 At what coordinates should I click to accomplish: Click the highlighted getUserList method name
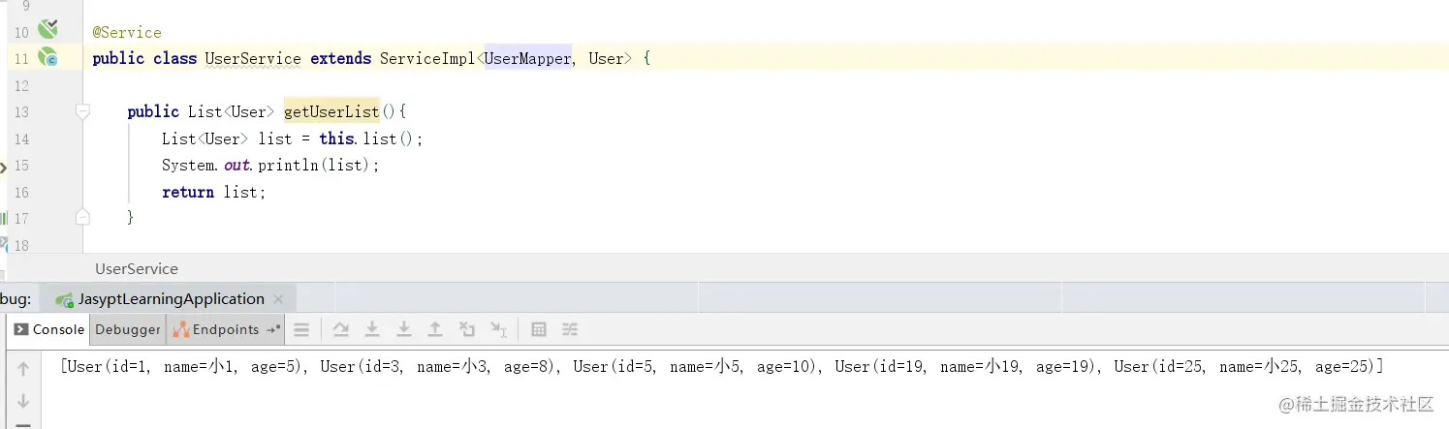click(x=331, y=111)
